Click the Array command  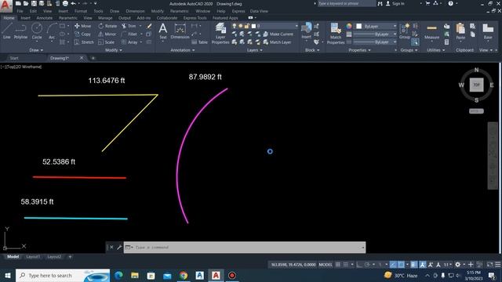coord(129,42)
